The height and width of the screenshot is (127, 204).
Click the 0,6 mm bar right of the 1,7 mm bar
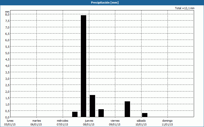[101, 113]
